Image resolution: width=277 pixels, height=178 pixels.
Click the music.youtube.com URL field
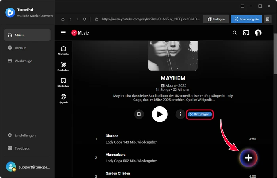pos(151,19)
